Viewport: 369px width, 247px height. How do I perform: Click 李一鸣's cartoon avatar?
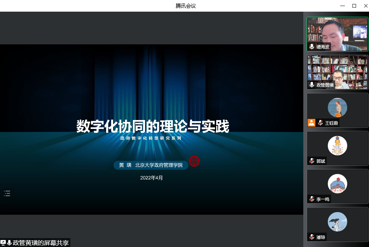(x=337, y=184)
